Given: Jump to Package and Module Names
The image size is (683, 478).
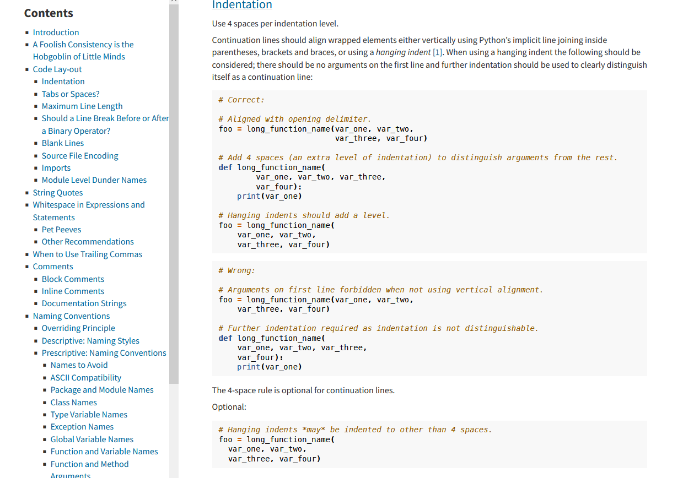Looking at the screenshot, I should pyautogui.click(x=102, y=390).
